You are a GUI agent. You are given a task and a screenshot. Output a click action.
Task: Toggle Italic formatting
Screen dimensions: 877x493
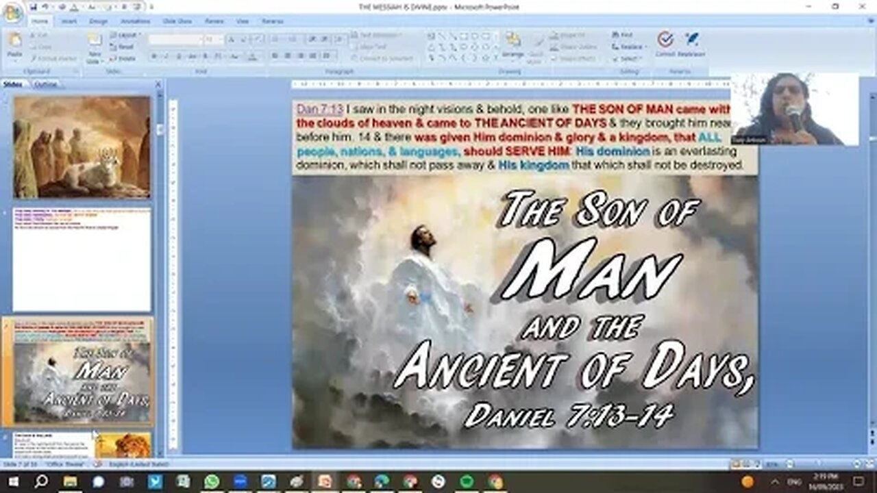165,57
